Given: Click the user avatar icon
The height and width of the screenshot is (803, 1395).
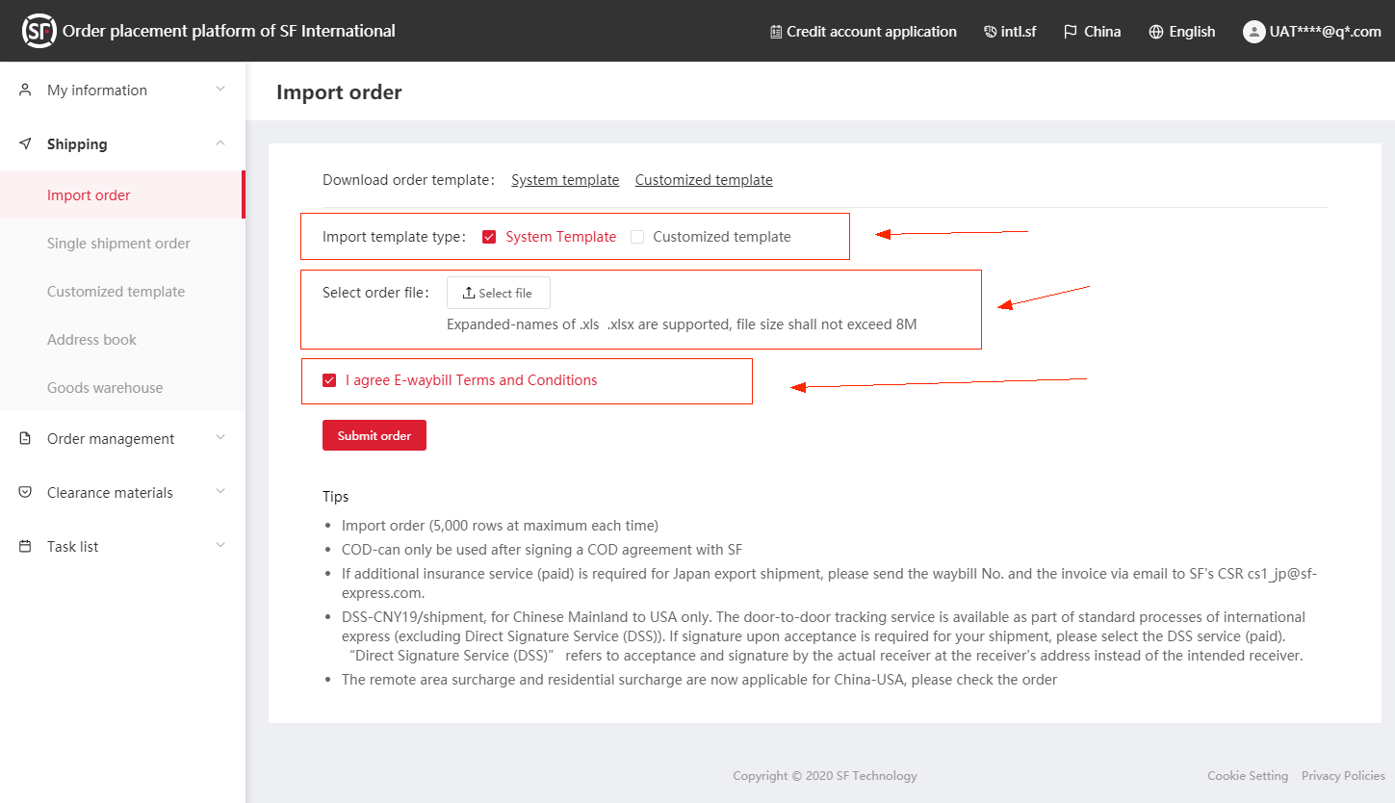Looking at the screenshot, I should pos(1253,32).
